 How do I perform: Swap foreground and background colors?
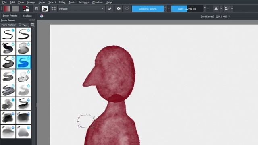point(28,7)
